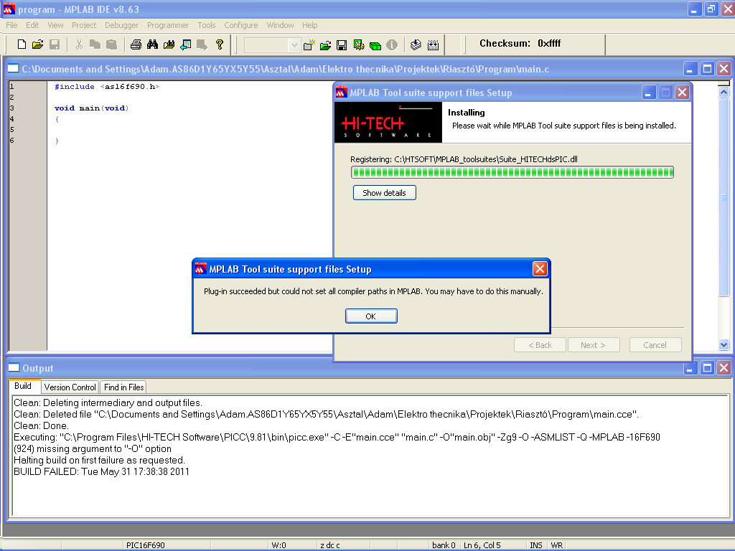Click the Build Options icon
The height and width of the screenshot is (551, 735).
(359, 45)
